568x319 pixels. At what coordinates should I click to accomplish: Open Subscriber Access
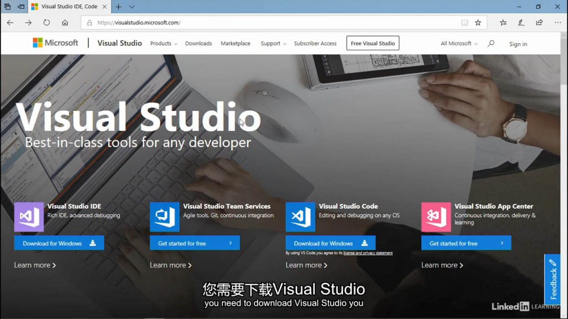(315, 43)
